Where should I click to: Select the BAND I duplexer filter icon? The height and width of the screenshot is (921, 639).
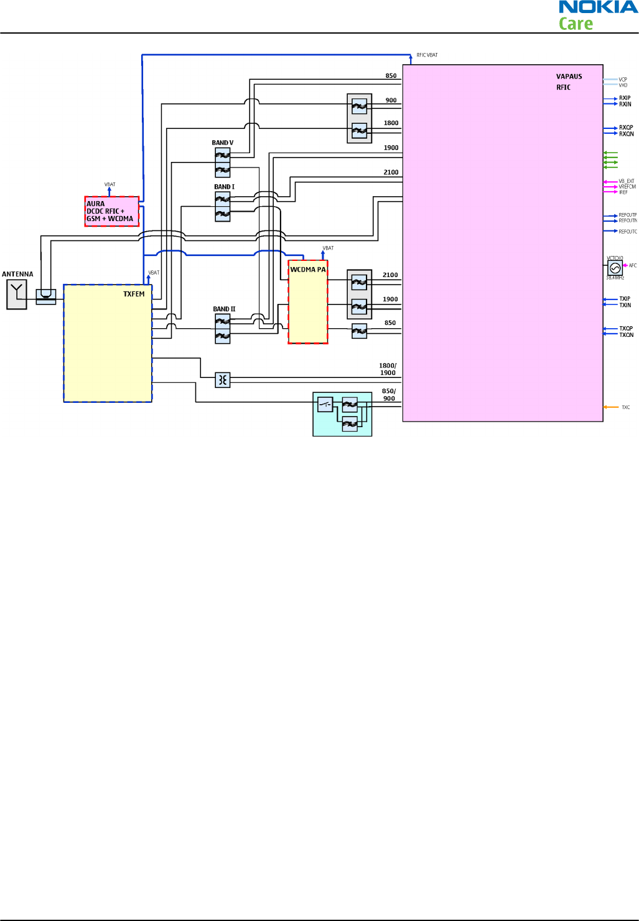[x=223, y=207]
